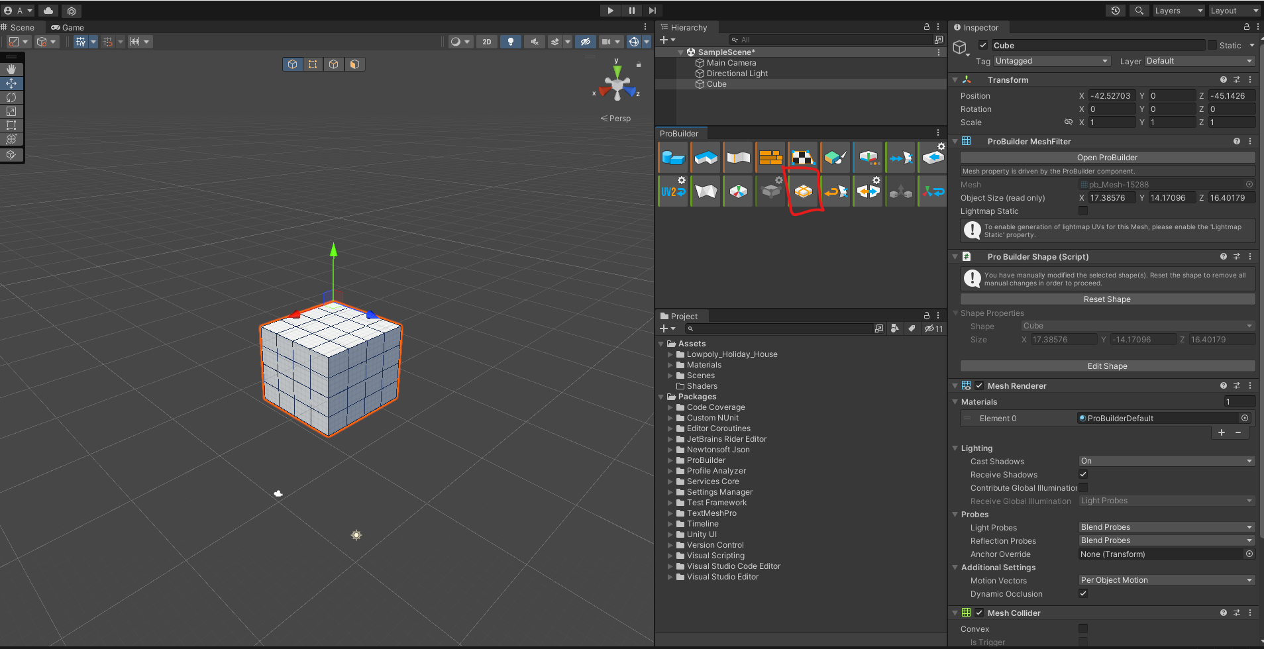1264x649 pixels.
Task: Open the Tag dropdown showing Untagged
Action: pos(1051,61)
